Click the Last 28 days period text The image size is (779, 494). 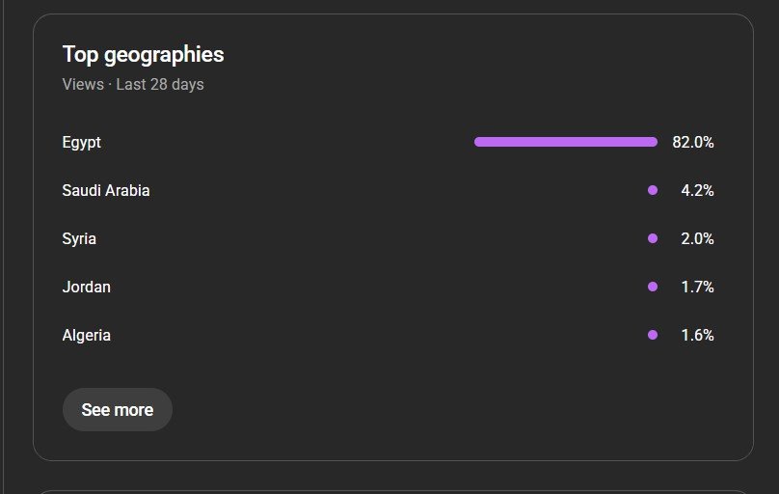click(x=160, y=84)
